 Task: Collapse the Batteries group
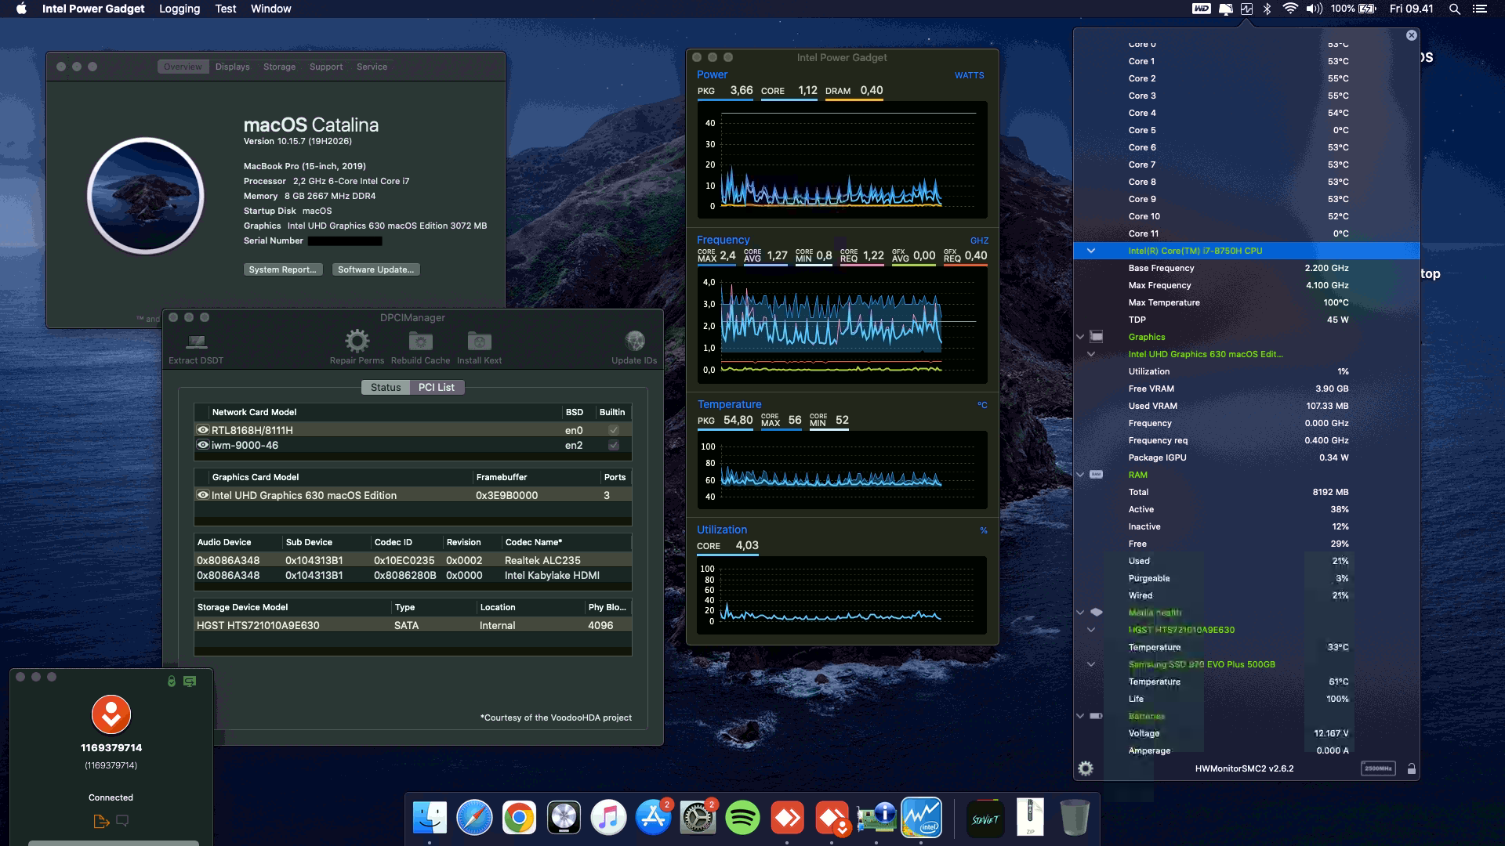tap(1080, 716)
